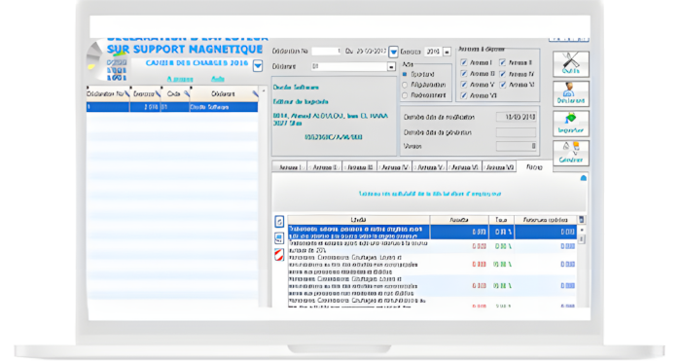The height and width of the screenshot is (361, 681).
Task: Toggle the Annexe I checkbox
Action: (463, 62)
